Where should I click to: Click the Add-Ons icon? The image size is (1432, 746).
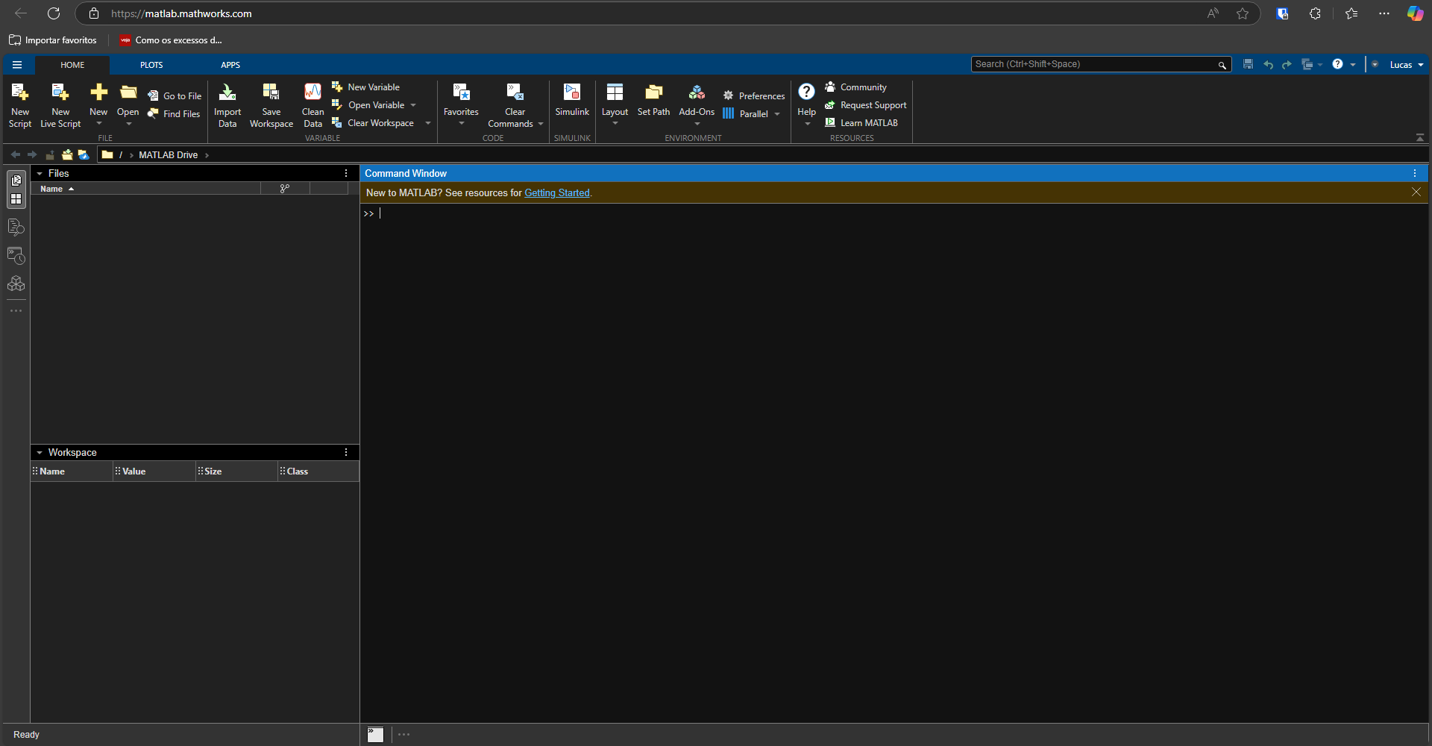(697, 93)
